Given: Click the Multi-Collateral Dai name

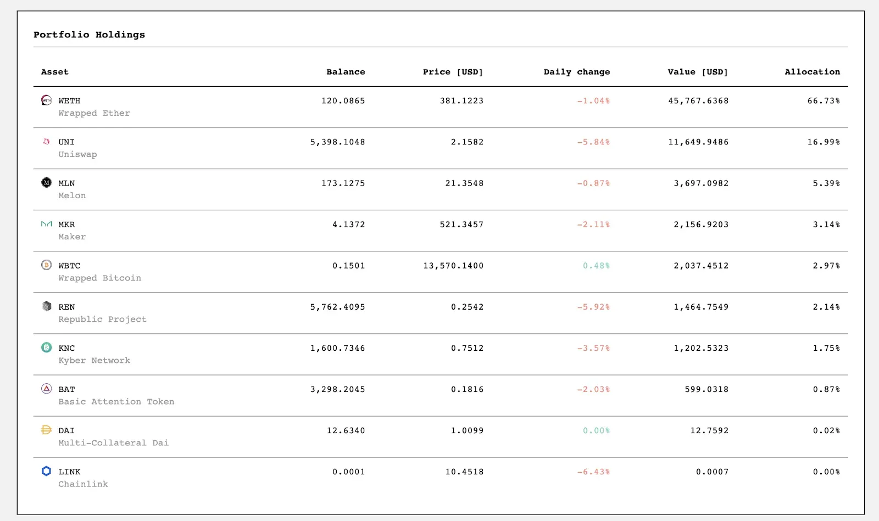Looking at the screenshot, I should click(114, 442).
